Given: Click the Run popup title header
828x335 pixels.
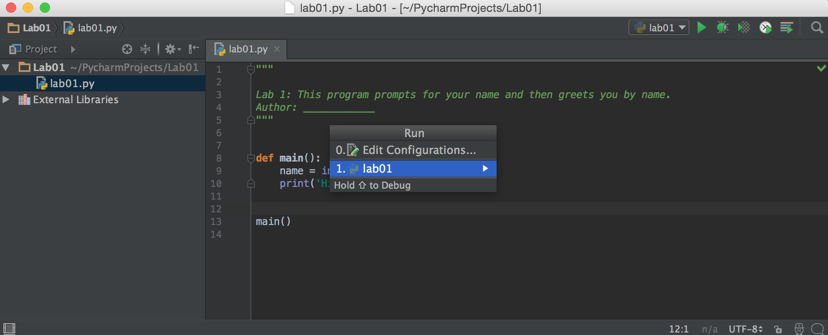Looking at the screenshot, I should coord(413,133).
